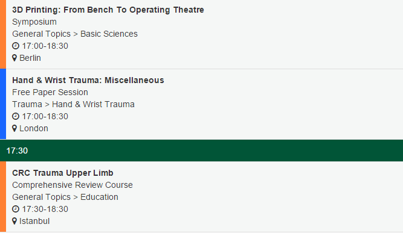Click location pin icon next to Istanbul
The height and width of the screenshot is (233, 403).
(15, 221)
